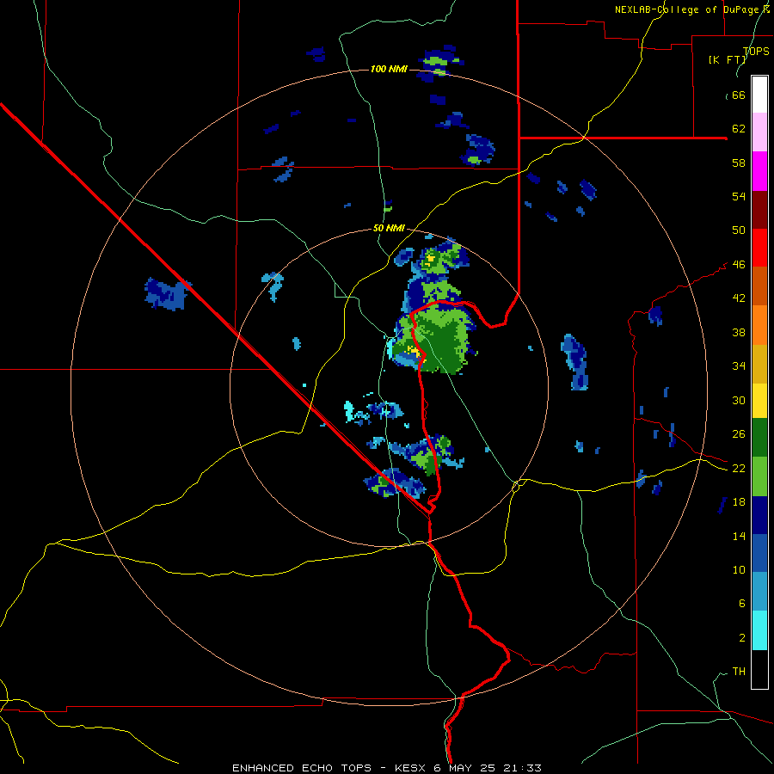Click the "50 NMI" range ring label

(x=389, y=228)
